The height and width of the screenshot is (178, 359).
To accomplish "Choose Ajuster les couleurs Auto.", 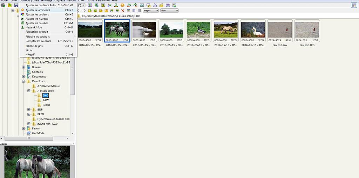I will [48, 5].
